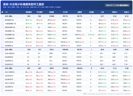Click the 在线(h) column header

pos(127,12)
